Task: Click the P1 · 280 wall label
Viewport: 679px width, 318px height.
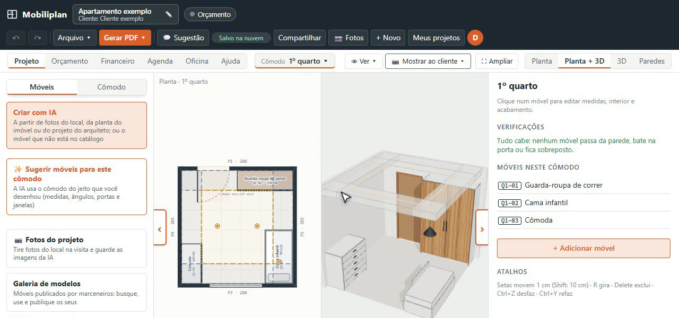Action: [x=237, y=161]
